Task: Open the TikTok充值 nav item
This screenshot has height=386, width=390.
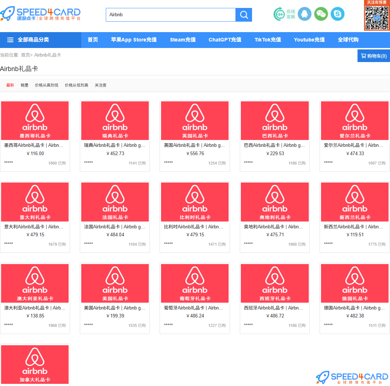Action: (x=268, y=40)
